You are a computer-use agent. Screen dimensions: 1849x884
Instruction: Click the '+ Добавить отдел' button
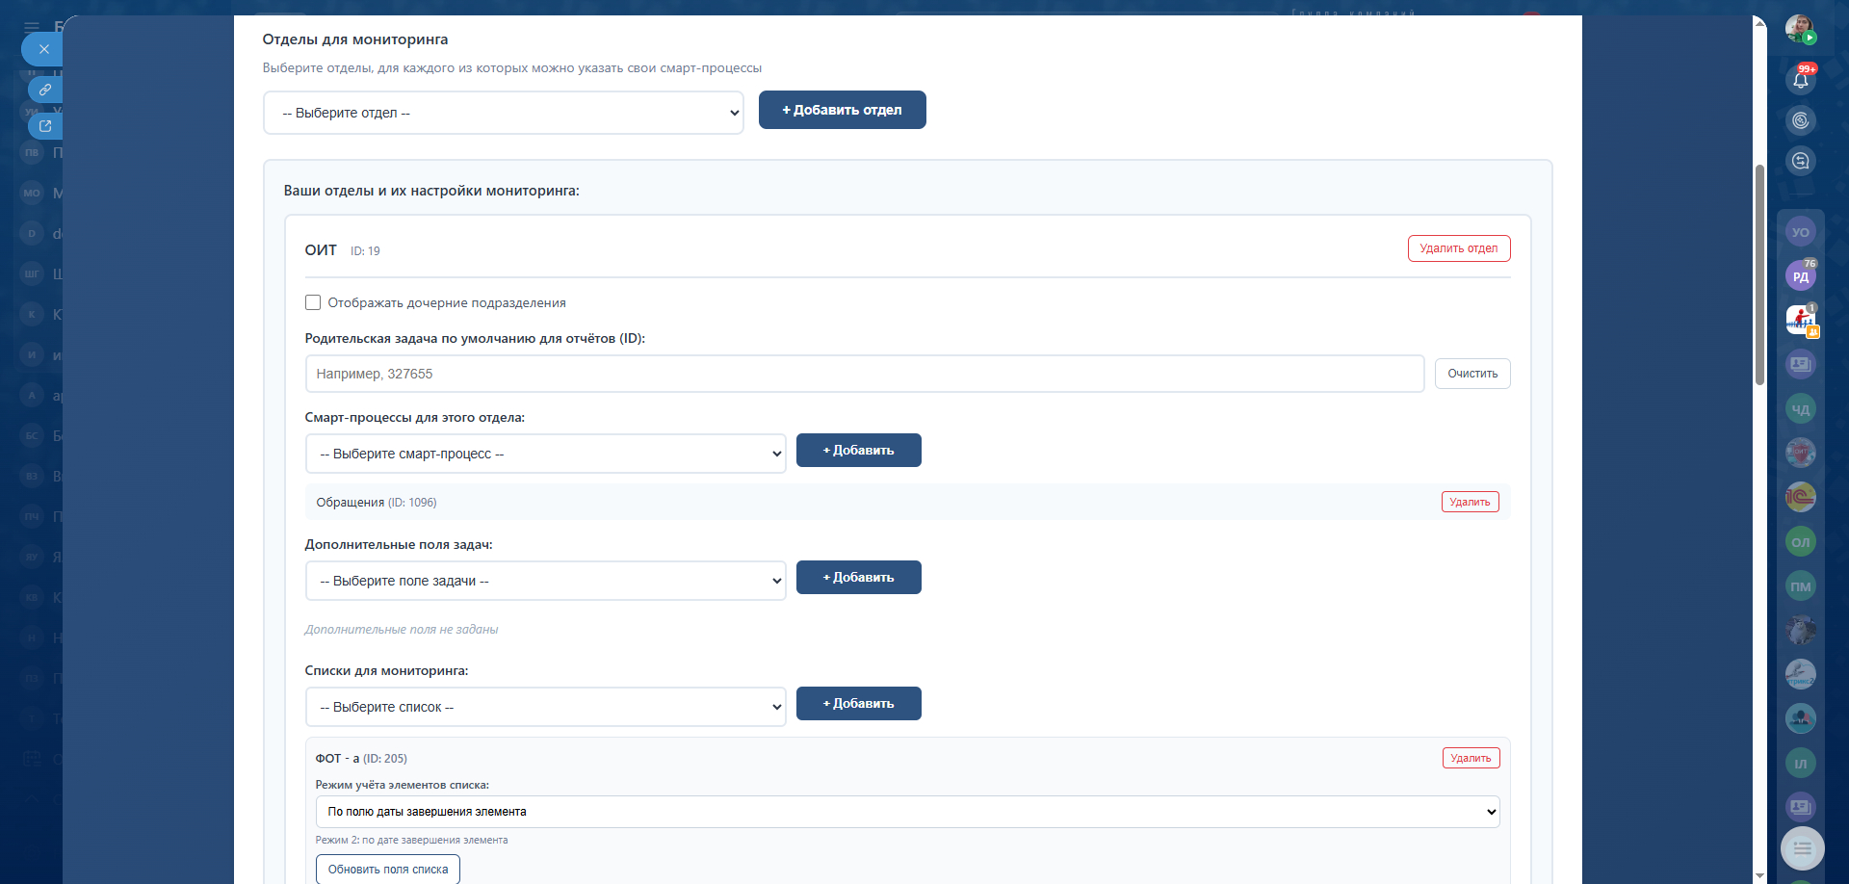843,110
